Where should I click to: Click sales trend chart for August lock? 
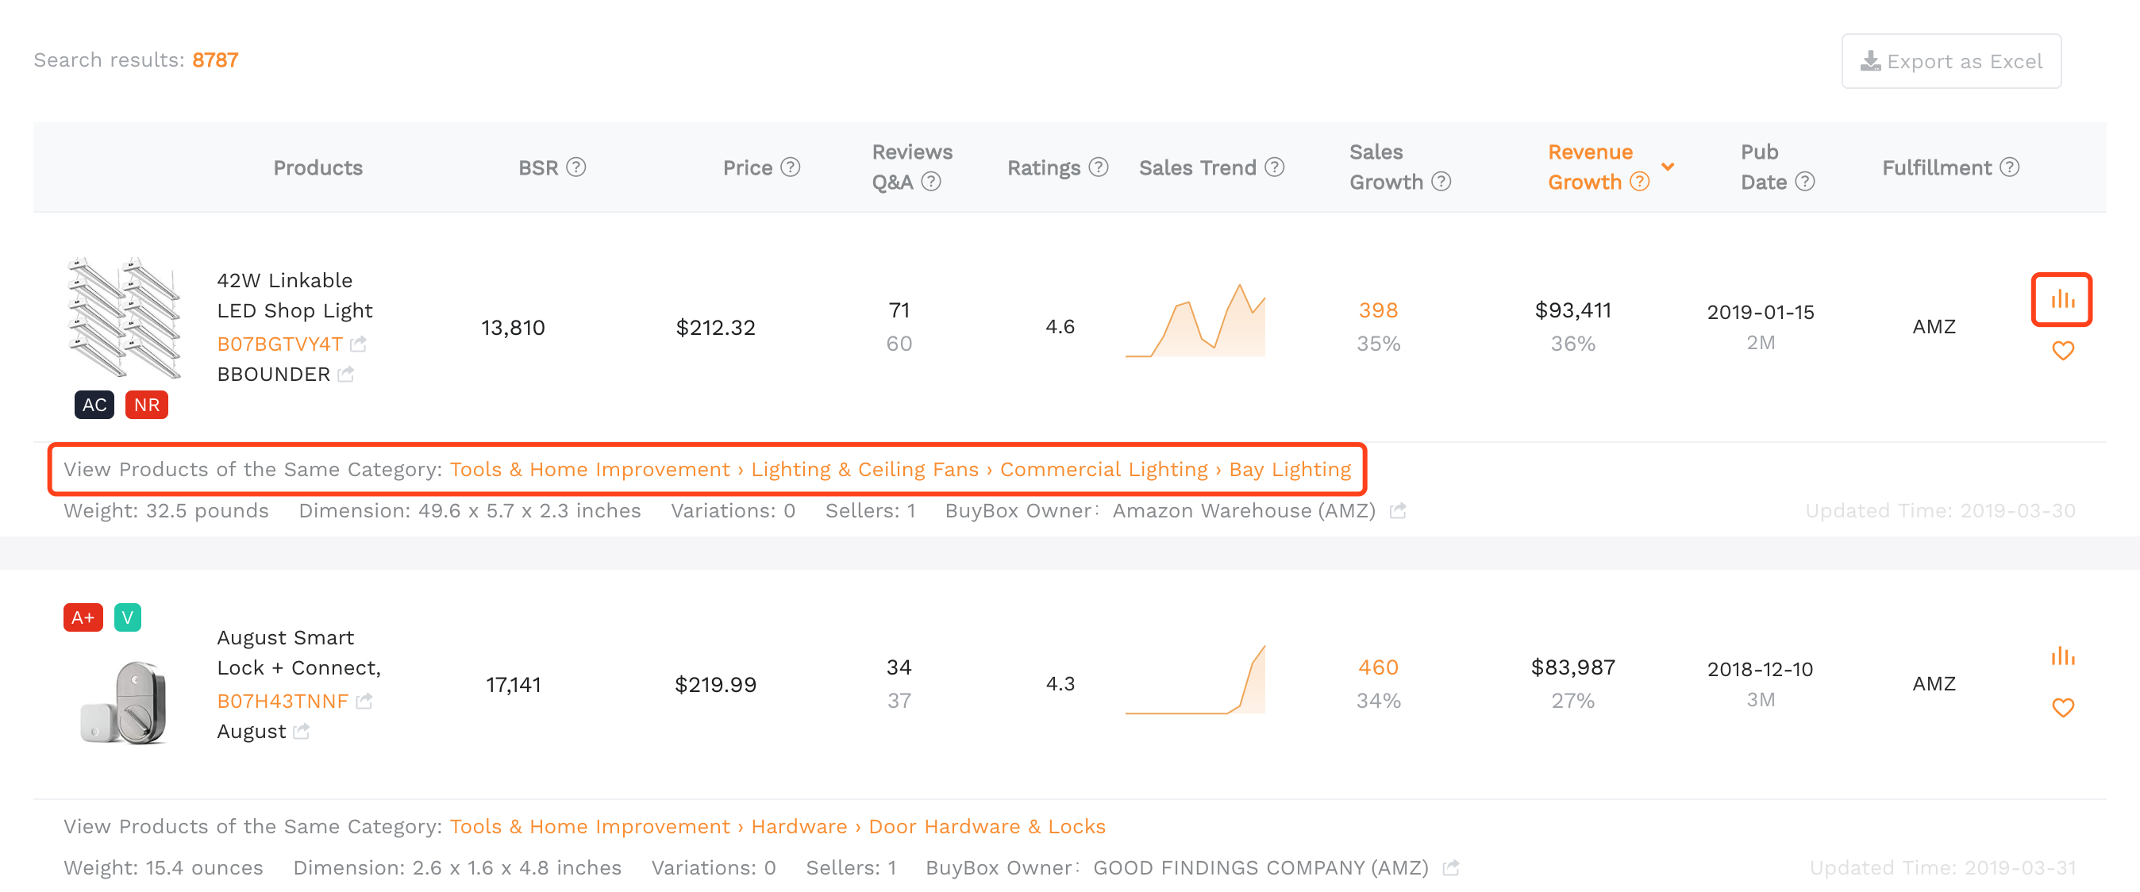tap(1195, 679)
